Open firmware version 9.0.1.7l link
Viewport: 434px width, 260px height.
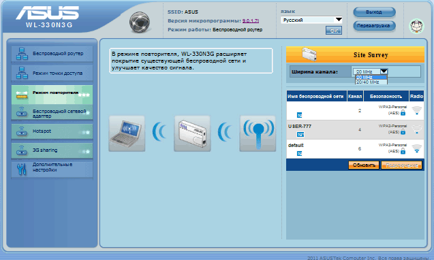(x=251, y=20)
